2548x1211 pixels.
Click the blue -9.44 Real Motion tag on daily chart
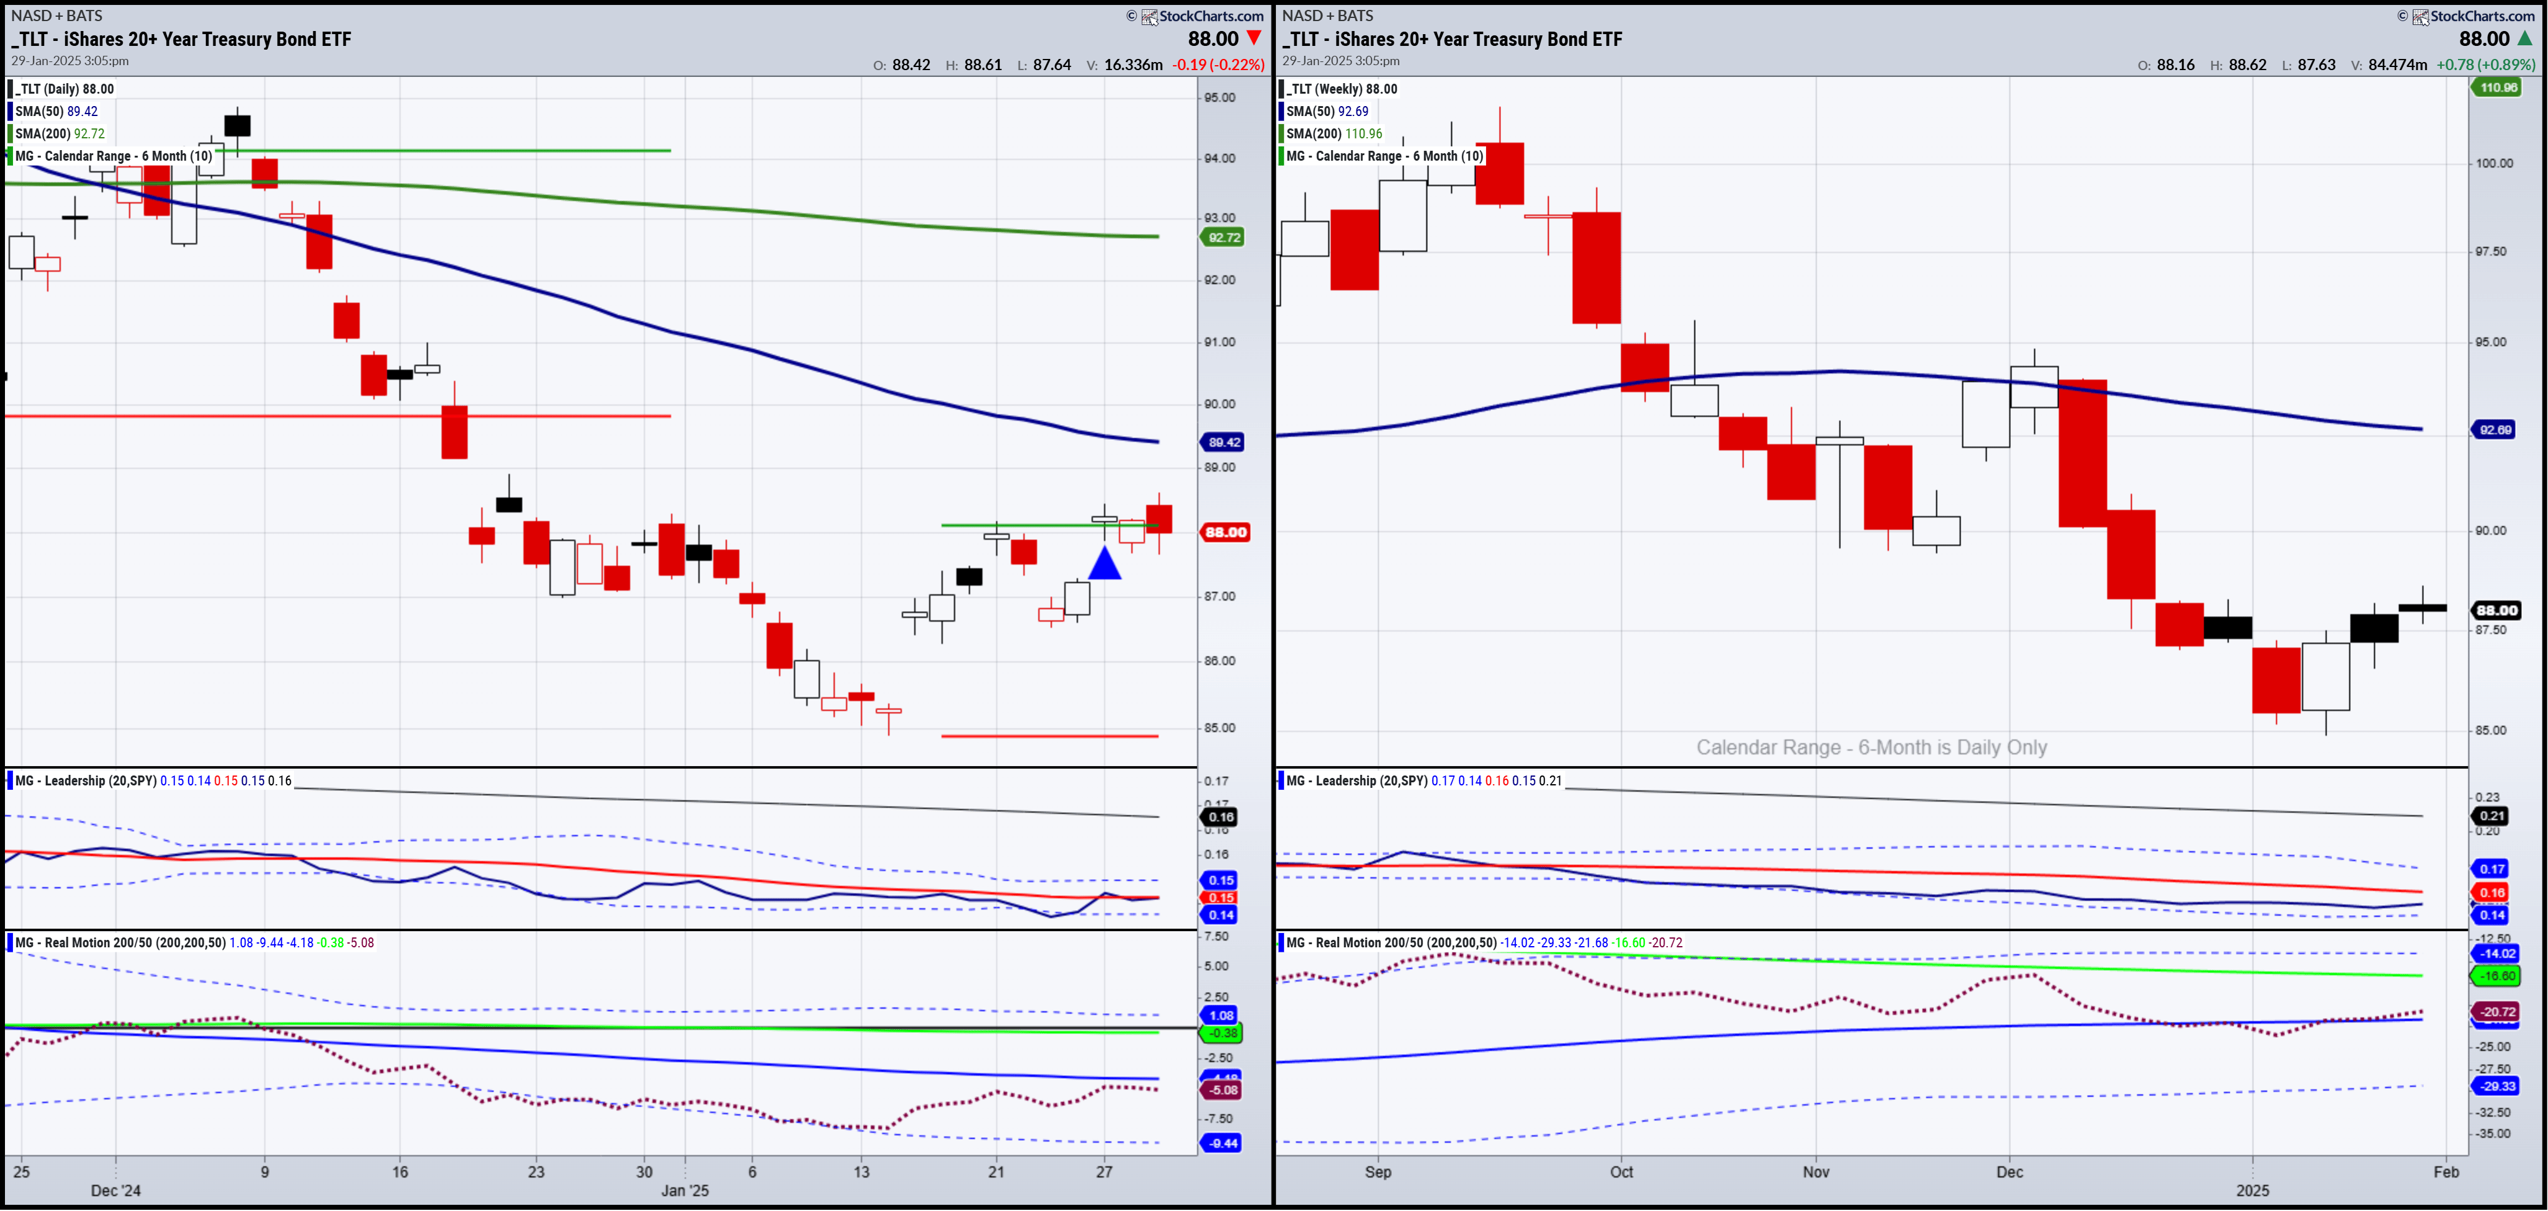point(1221,1144)
